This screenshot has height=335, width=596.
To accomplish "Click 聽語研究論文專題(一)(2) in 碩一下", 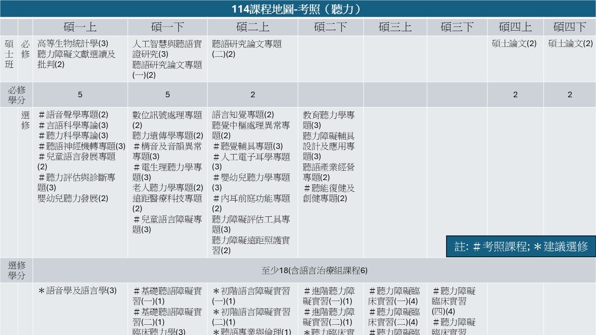I will [x=167, y=70].
